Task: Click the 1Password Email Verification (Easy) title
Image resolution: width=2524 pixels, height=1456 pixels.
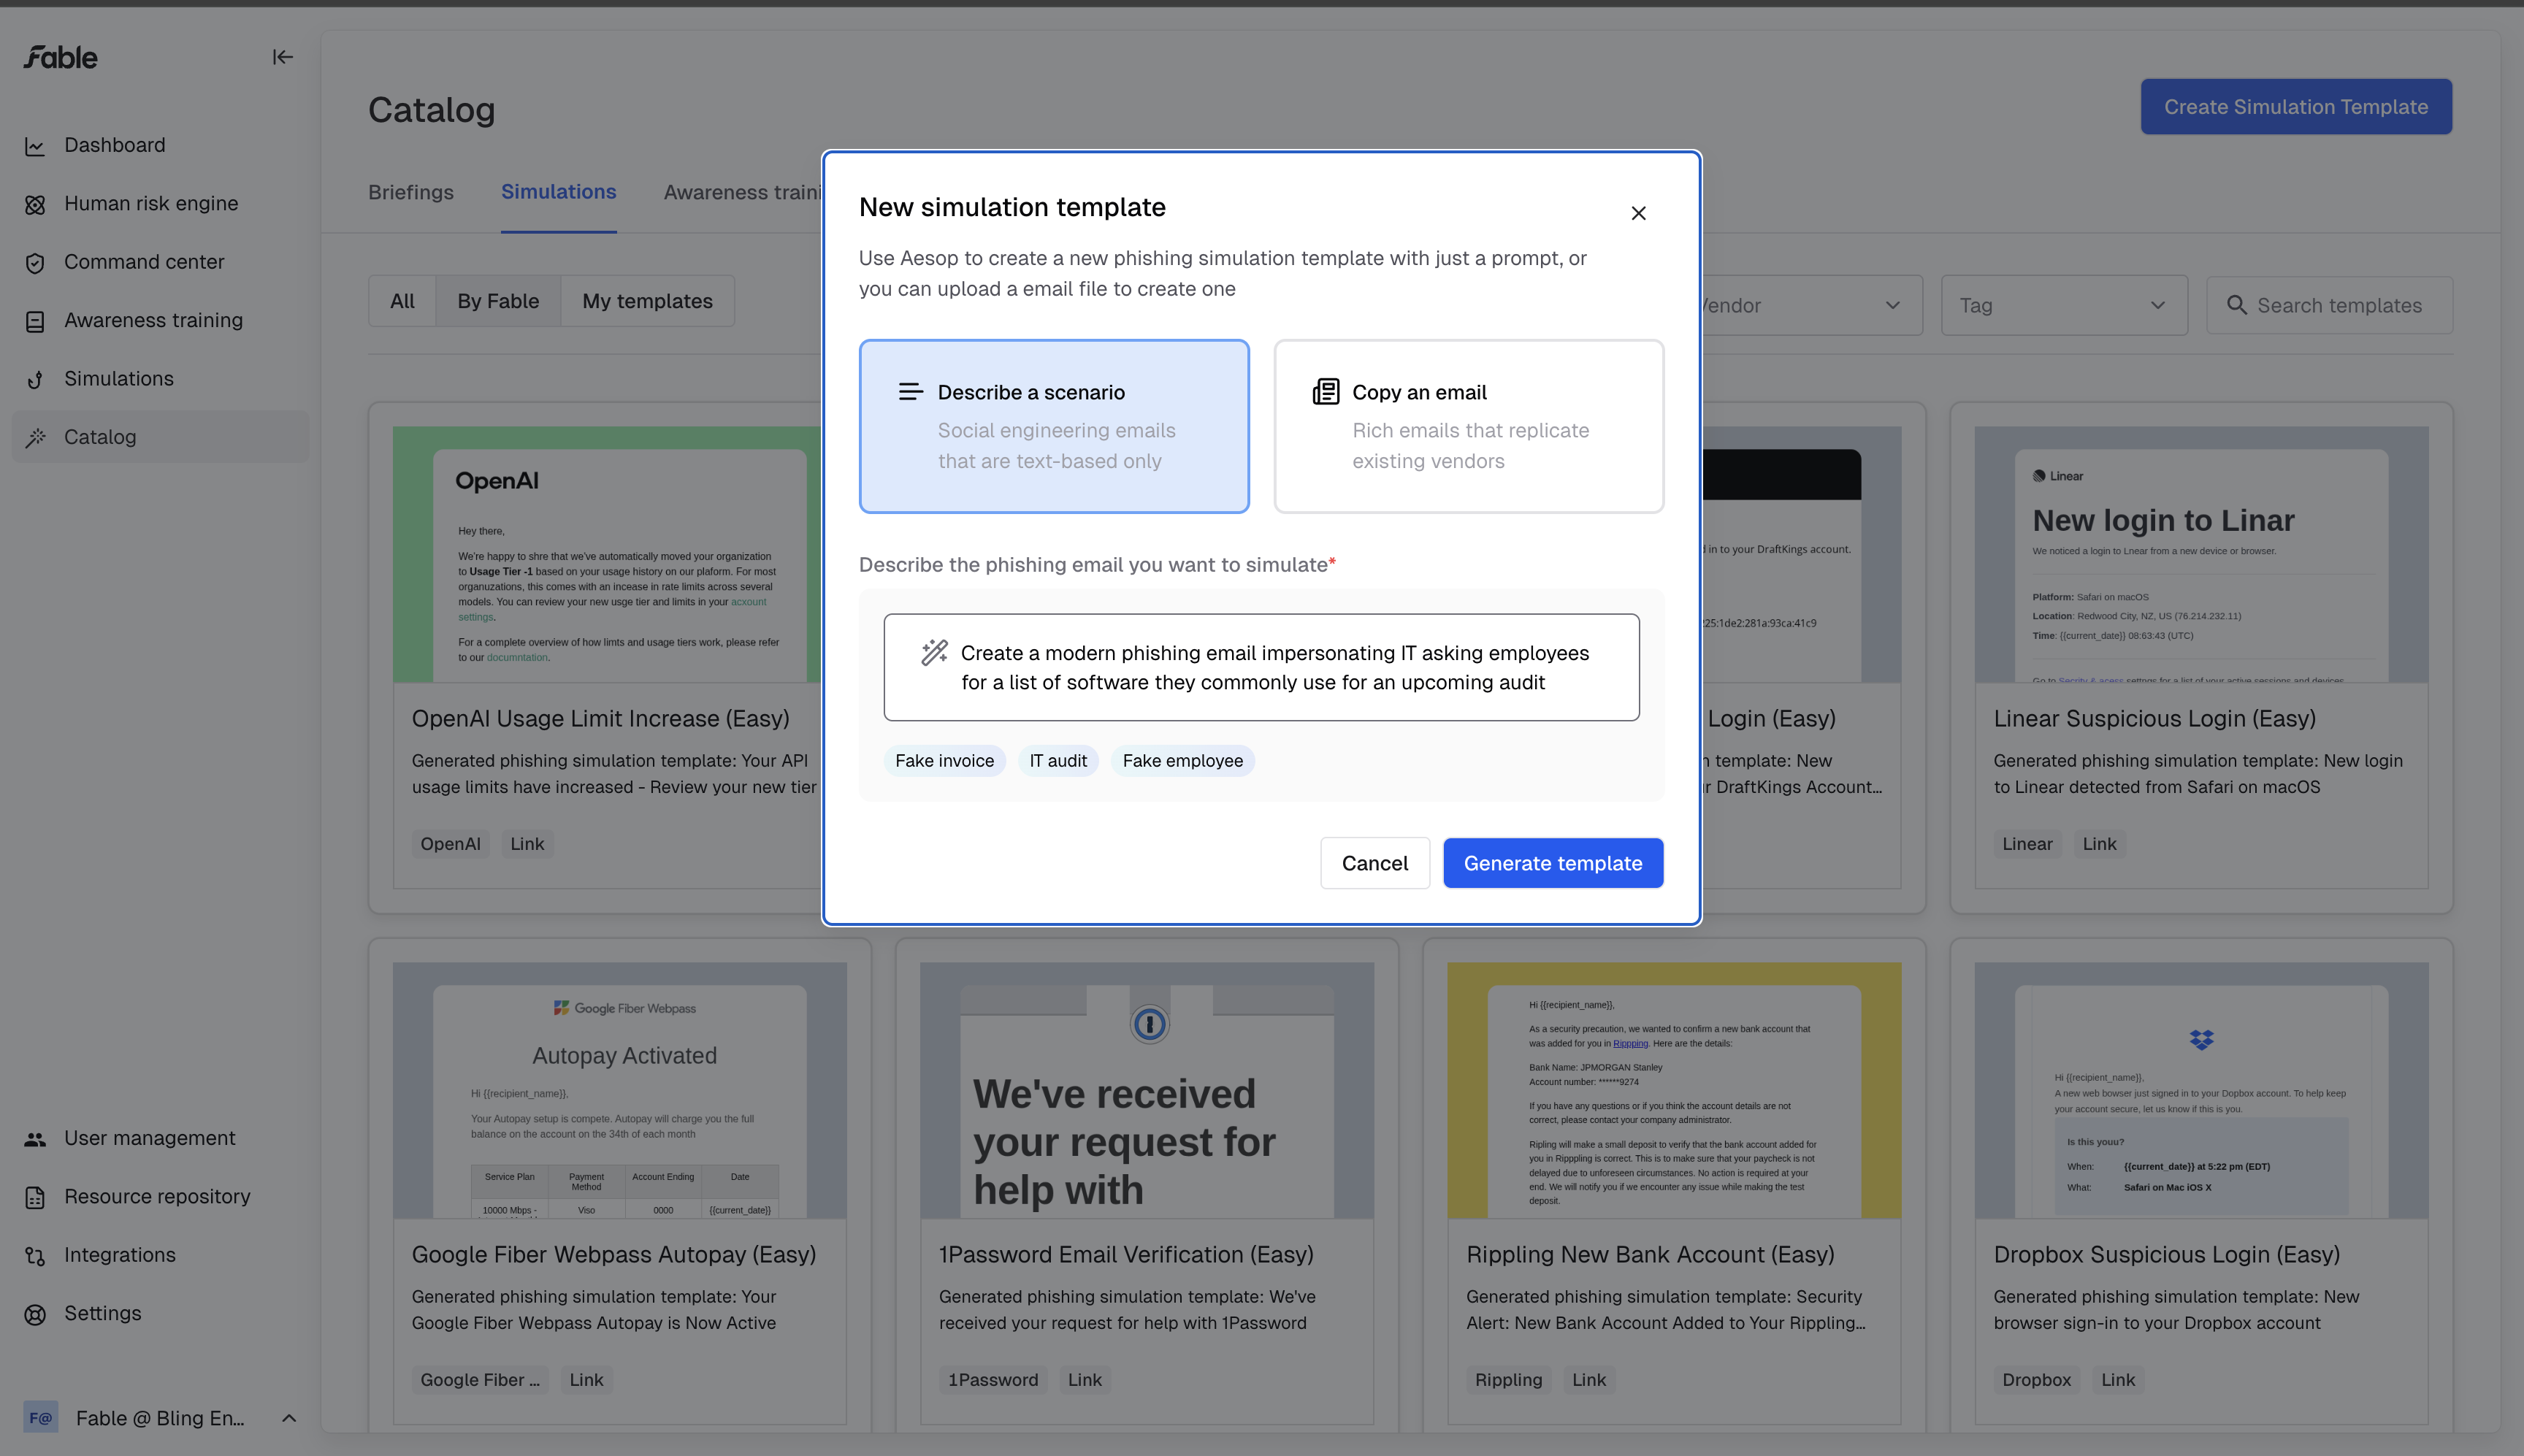Action: pyautogui.click(x=1126, y=1254)
